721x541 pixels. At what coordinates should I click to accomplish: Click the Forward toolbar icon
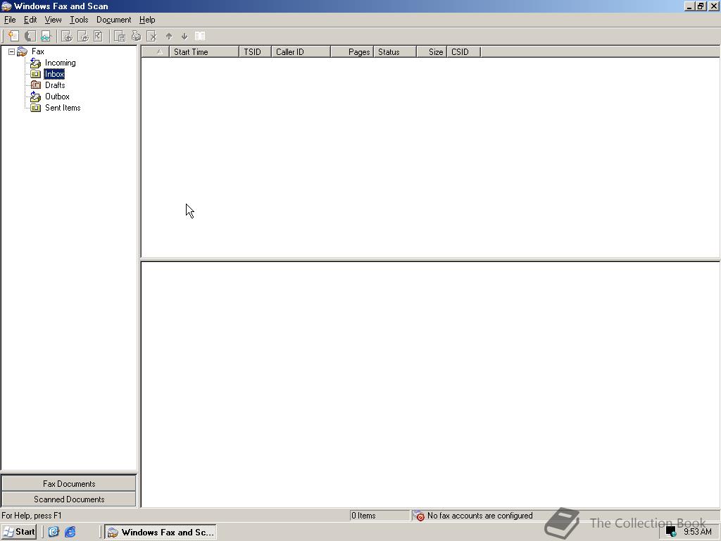pos(83,36)
